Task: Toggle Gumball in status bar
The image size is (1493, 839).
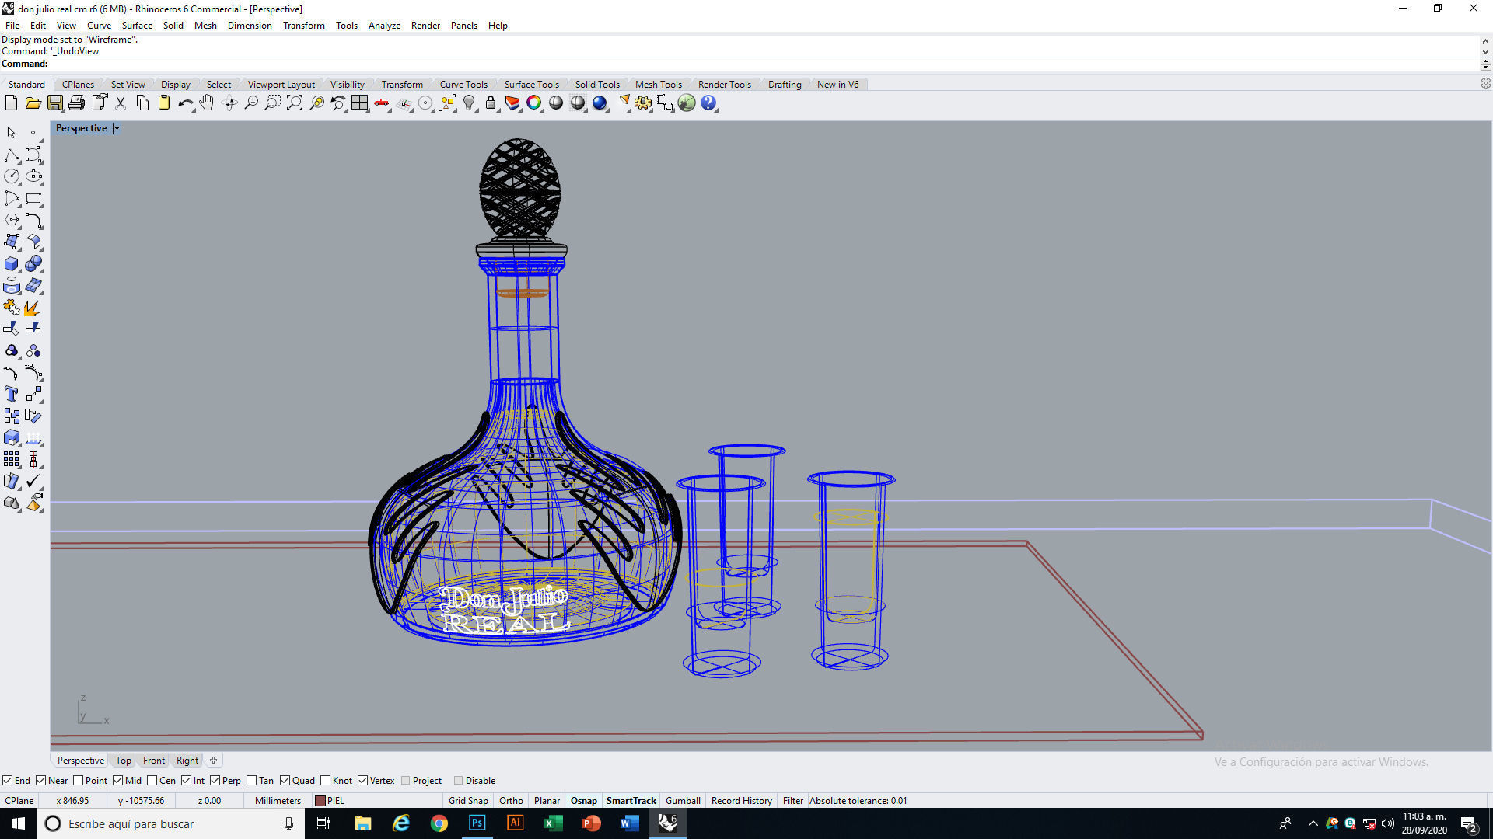Action: [683, 801]
